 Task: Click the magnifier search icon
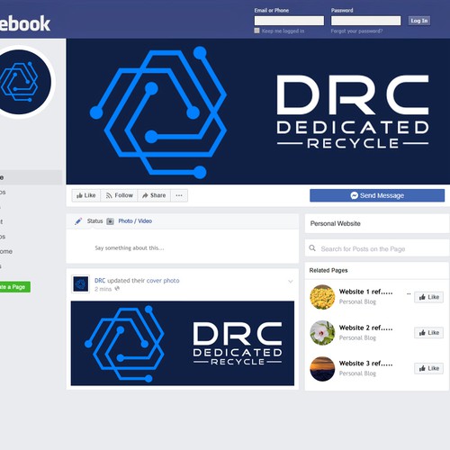312,248
